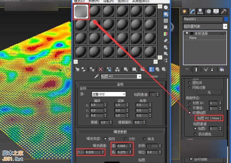
Task: Click stepper arrows of 相位 value
Action: tap(160, 152)
